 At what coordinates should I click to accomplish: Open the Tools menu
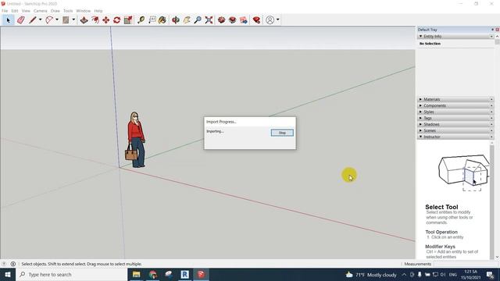coord(68,11)
